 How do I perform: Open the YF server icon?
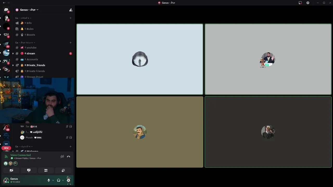pyautogui.click(x=6, y=144)
